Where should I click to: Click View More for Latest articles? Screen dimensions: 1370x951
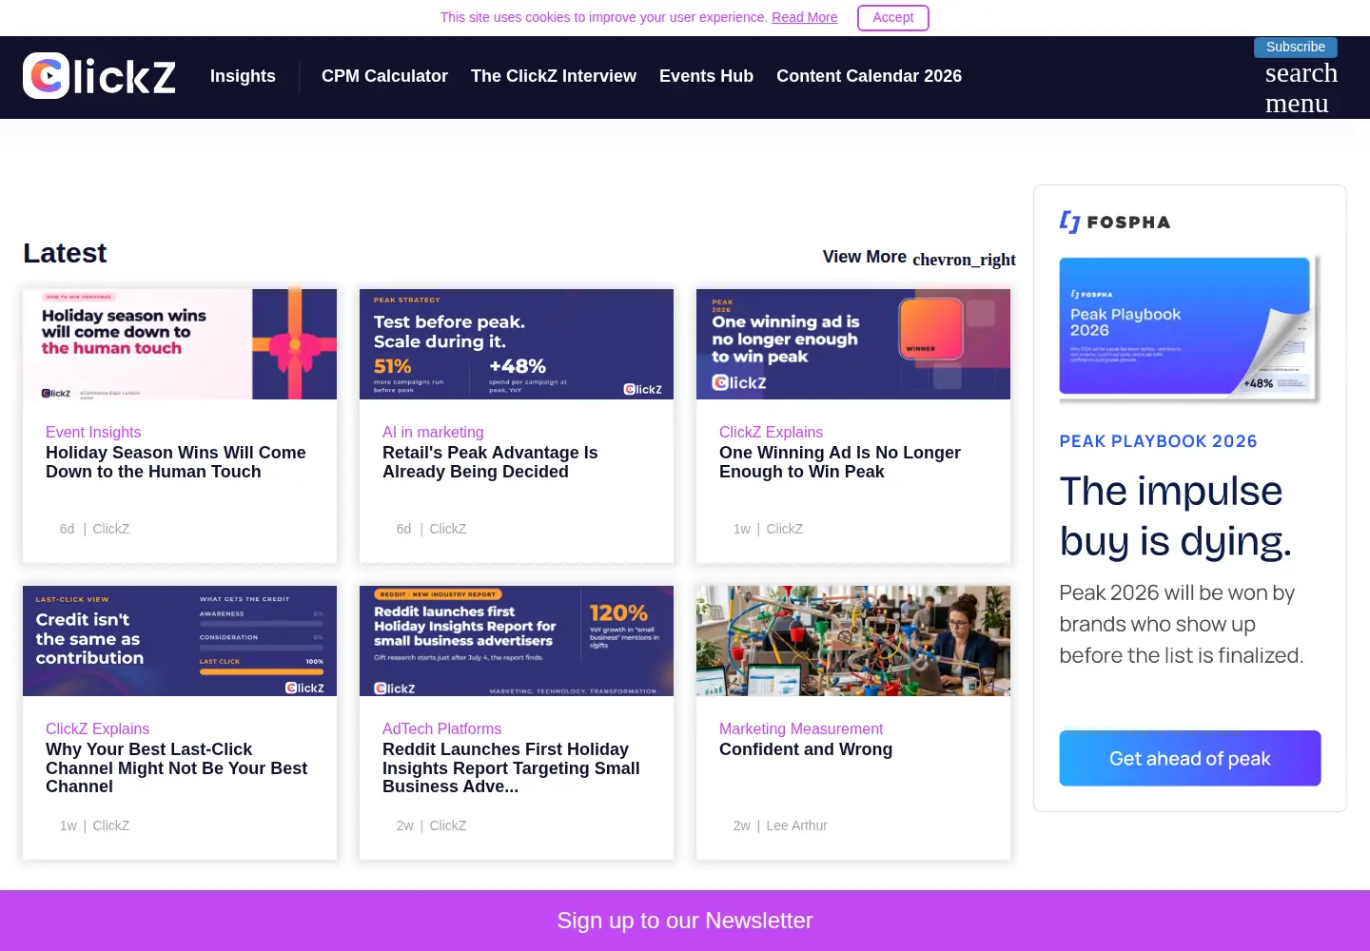pos(864,257)
